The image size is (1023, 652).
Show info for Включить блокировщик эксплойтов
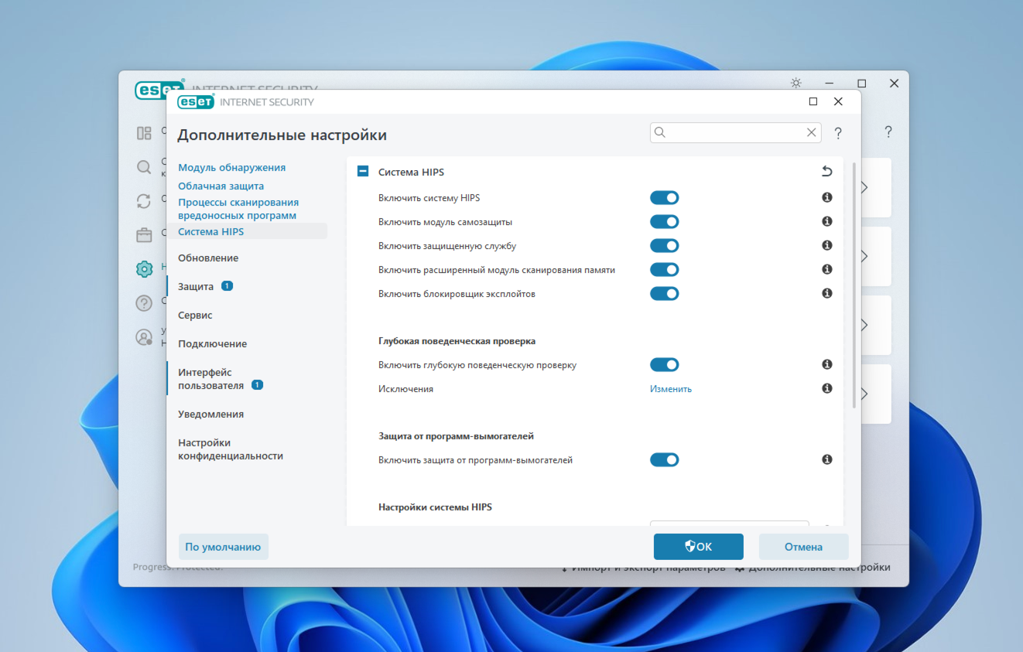826,294
